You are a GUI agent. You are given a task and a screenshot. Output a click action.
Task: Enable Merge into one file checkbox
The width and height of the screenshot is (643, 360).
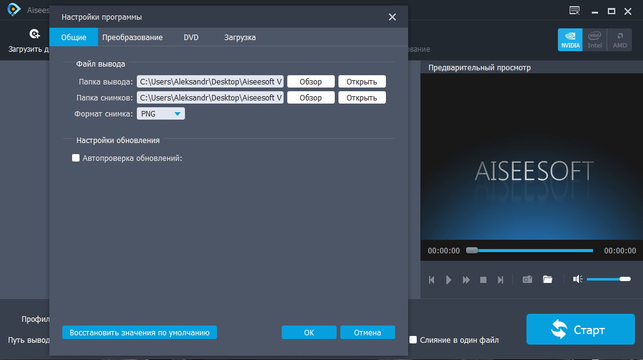point(413,340)
